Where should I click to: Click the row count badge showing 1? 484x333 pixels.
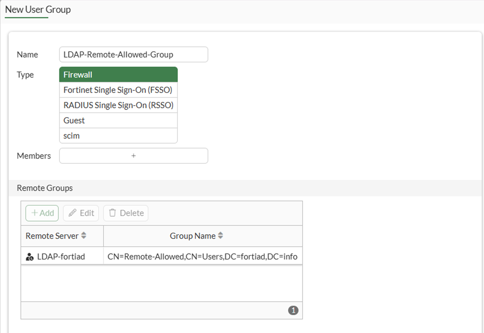(293, 310)
